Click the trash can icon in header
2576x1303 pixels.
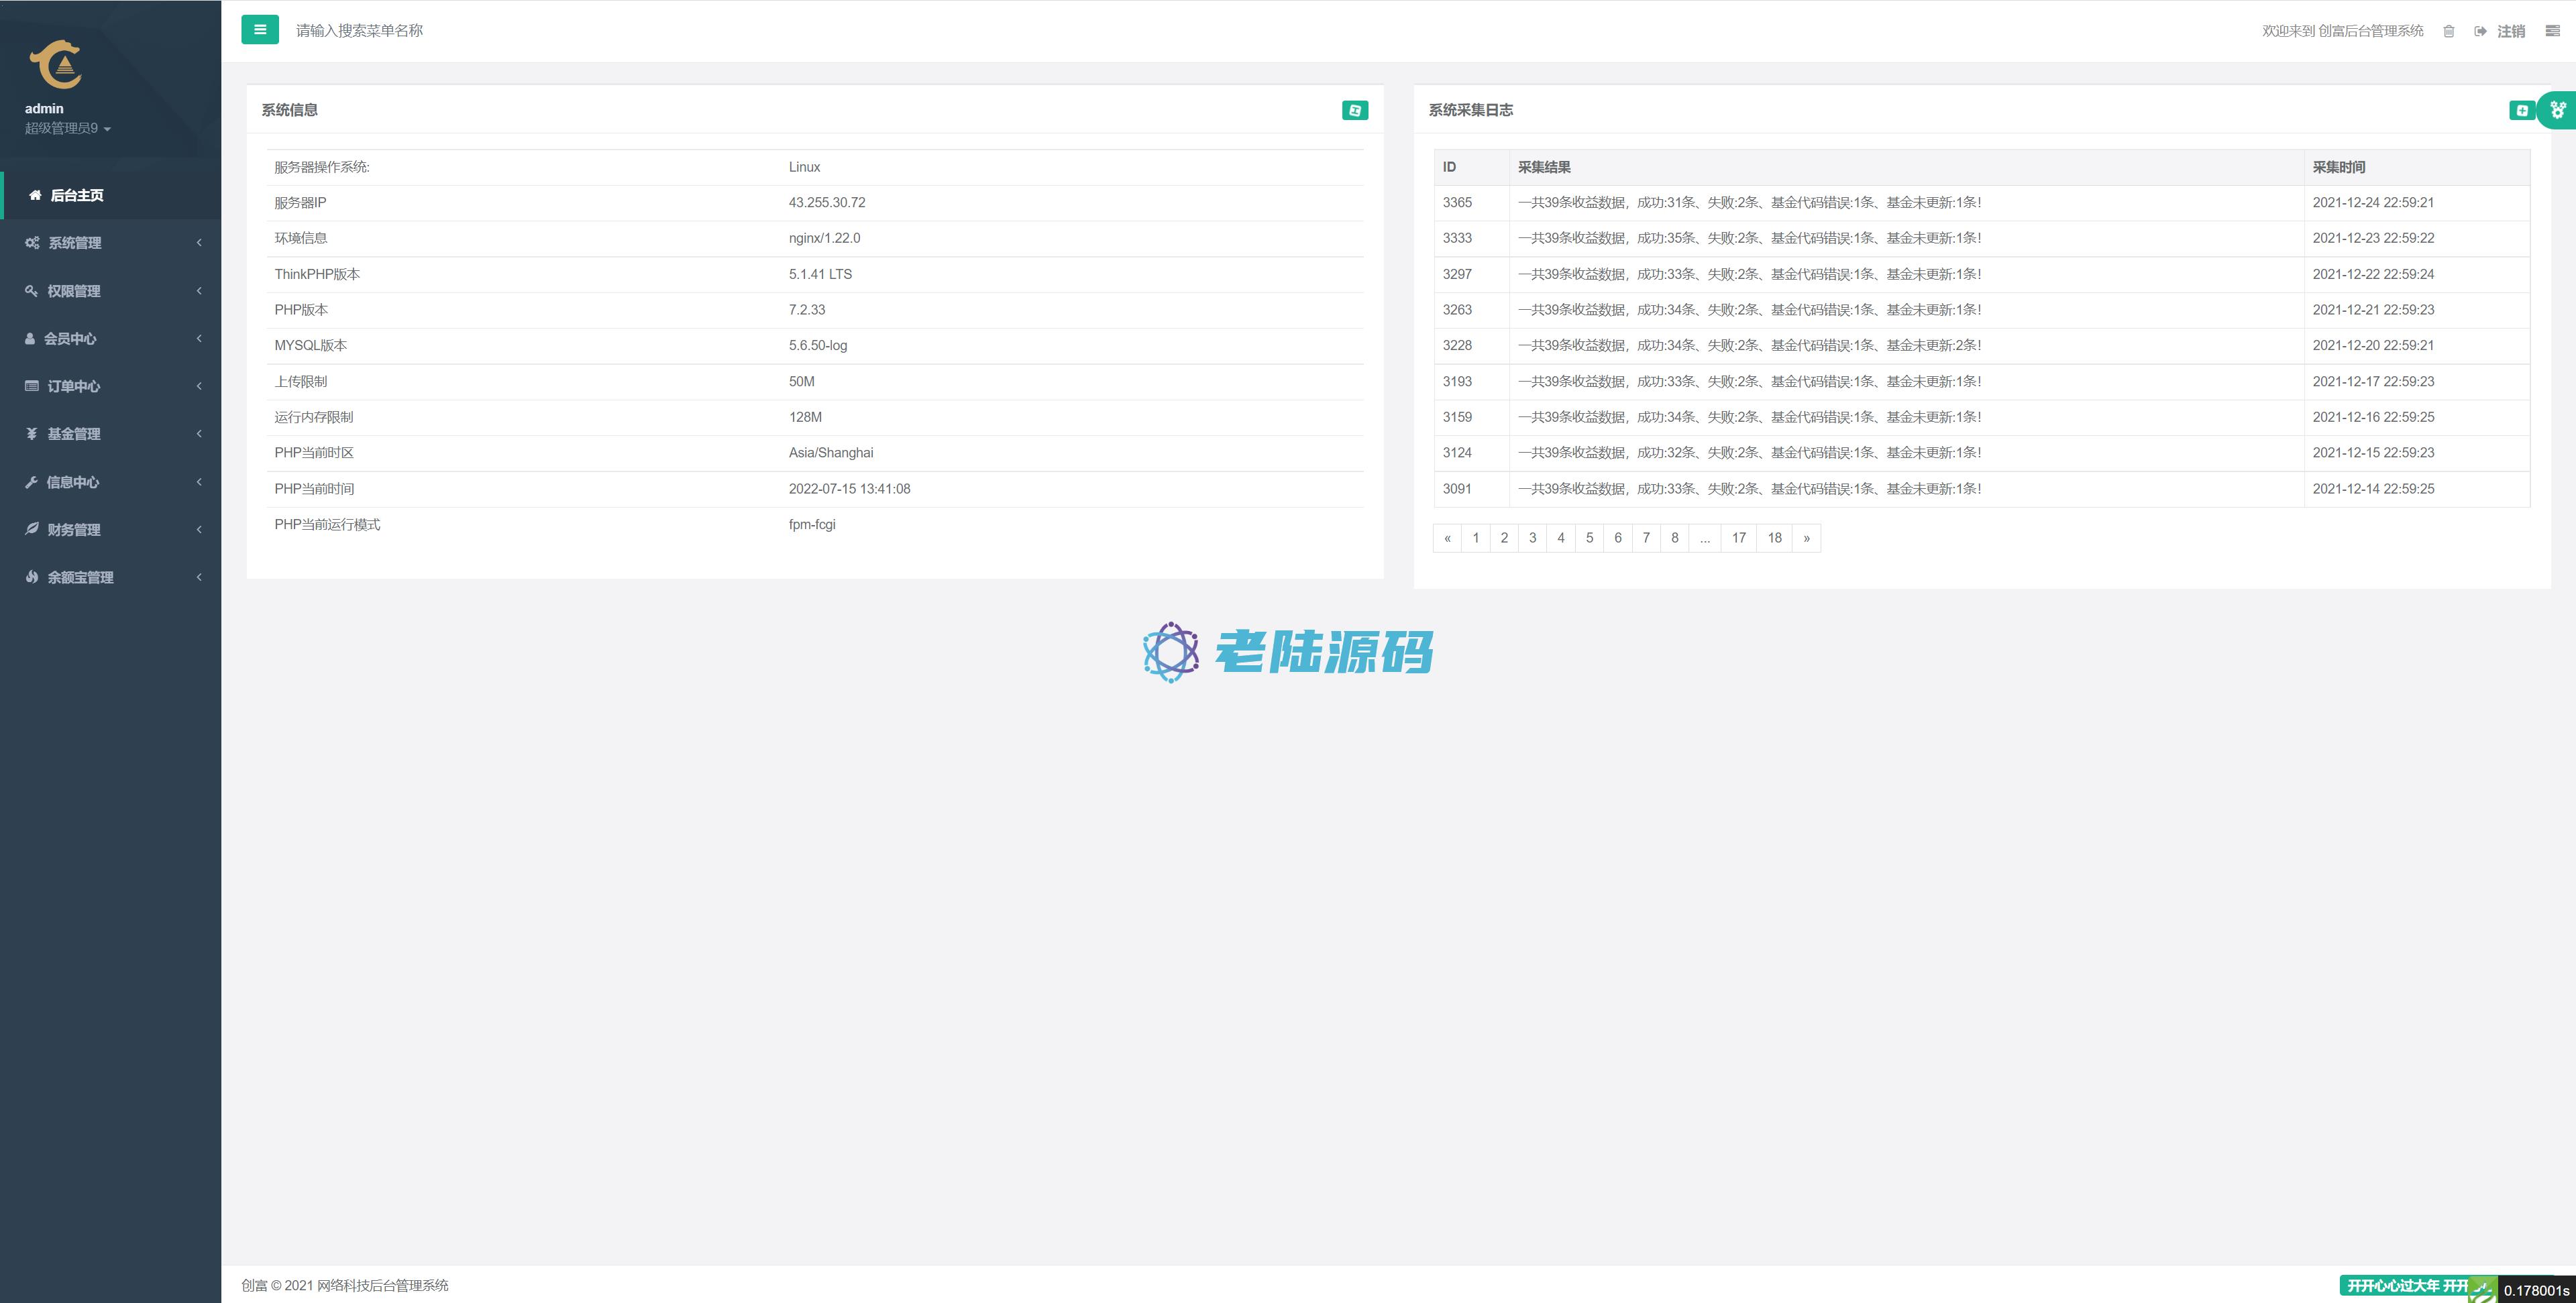pyautogui.click(x=2448, y=31)
